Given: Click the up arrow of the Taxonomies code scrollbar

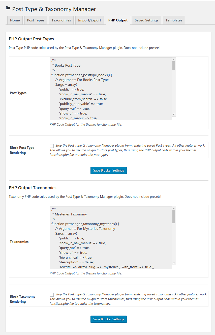Looking at the screenshot, I should tap(174, 208).
